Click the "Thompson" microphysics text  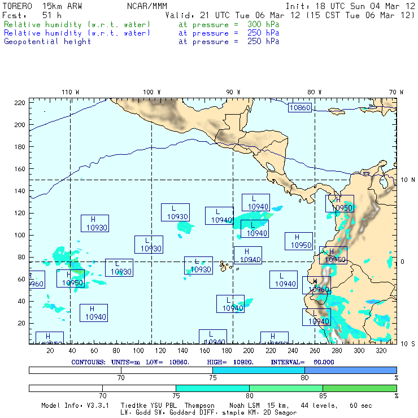[199, 406]
